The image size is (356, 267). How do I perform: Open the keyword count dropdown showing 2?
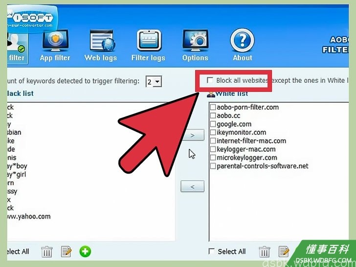tap(154, 82)
